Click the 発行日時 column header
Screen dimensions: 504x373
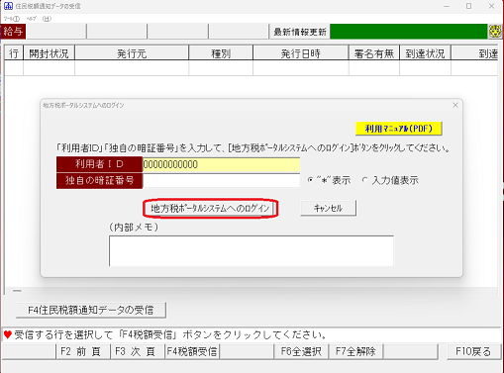(x=301, y=53)
